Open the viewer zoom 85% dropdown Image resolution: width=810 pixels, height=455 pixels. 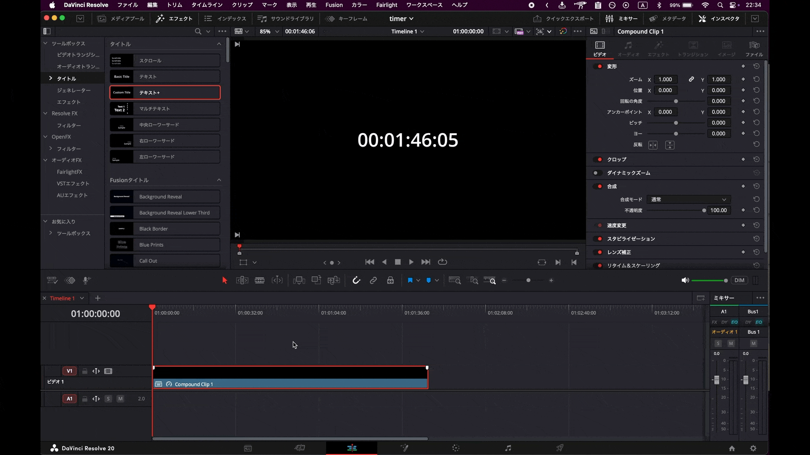click(x=270, y=32)
